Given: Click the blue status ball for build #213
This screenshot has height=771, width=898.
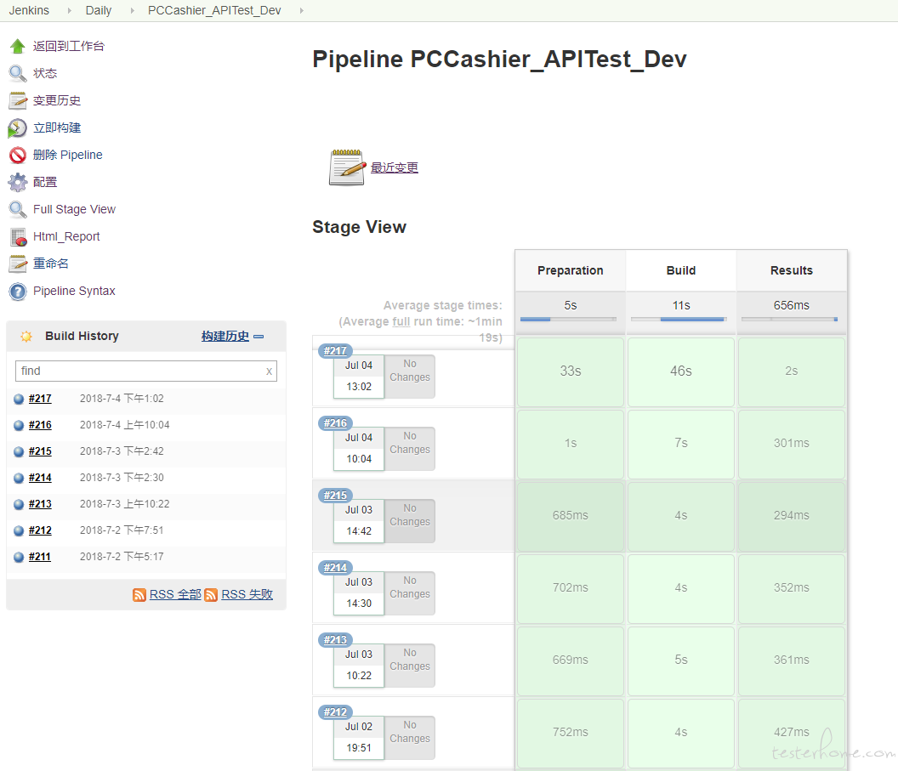Looking at the screenshot, I should tap(19, 504).
